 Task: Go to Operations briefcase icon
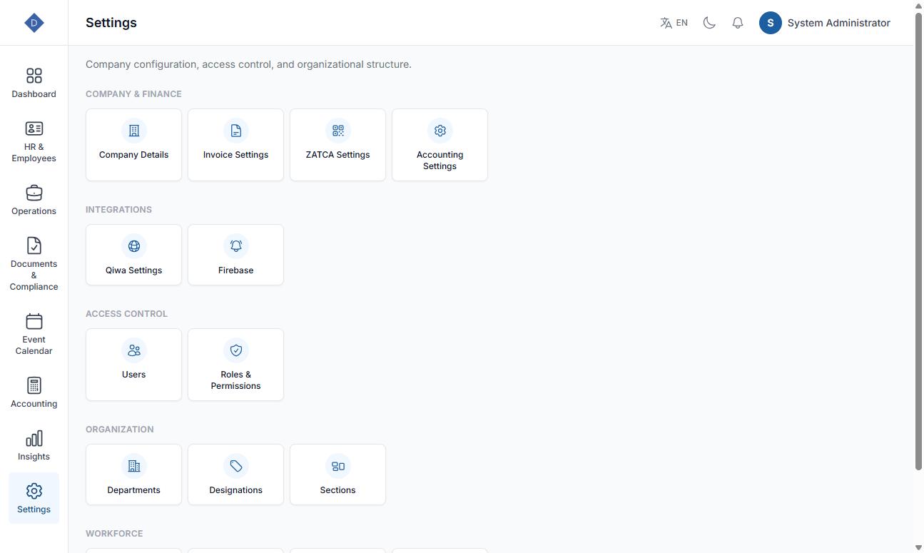(34, 193)
